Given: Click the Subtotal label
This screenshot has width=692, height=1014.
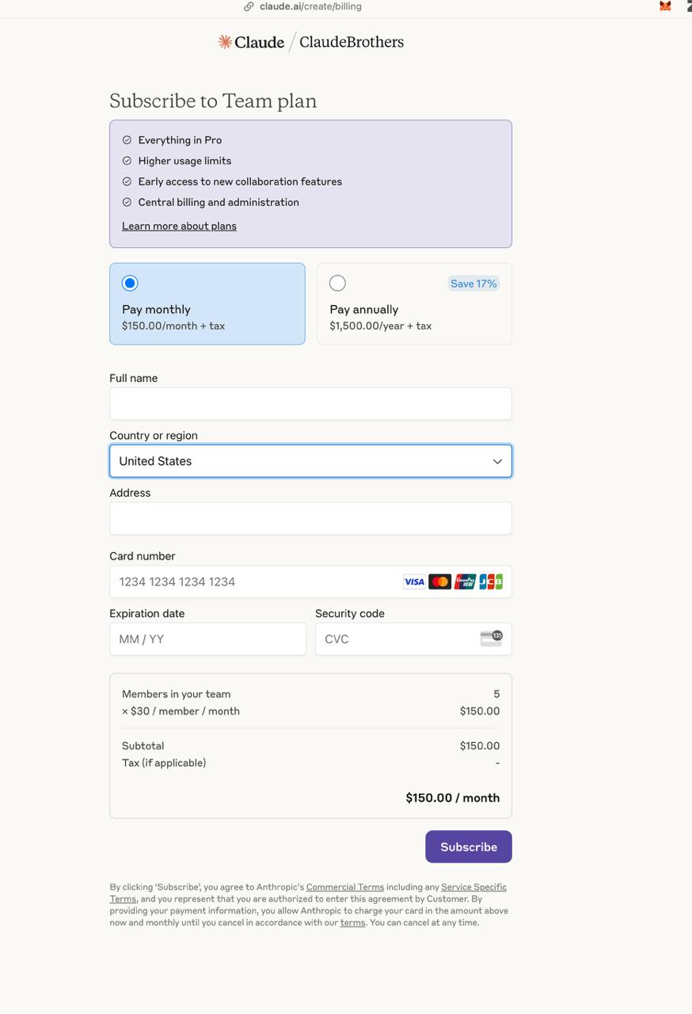Looking at the screenshot, I should pyautogui.click(x=143, y=745).
